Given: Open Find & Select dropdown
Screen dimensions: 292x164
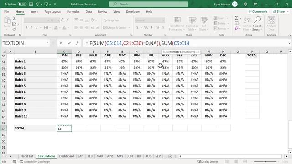Looking at the screenshot, I should 257,24.
